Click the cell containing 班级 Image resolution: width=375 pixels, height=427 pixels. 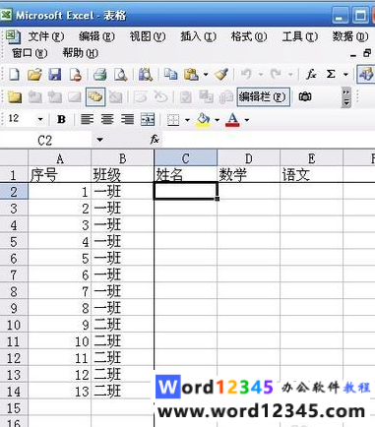(122, 174)
